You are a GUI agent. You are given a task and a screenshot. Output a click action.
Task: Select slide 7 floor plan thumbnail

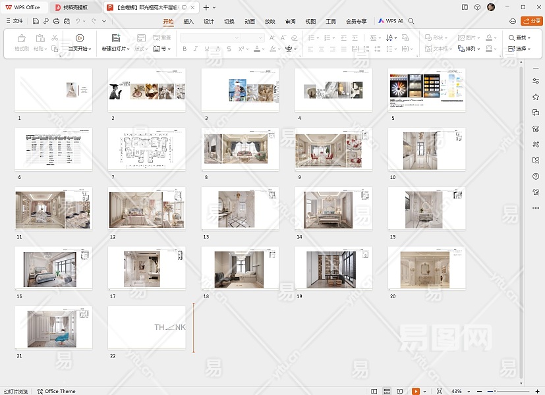(x=146, y=149)
